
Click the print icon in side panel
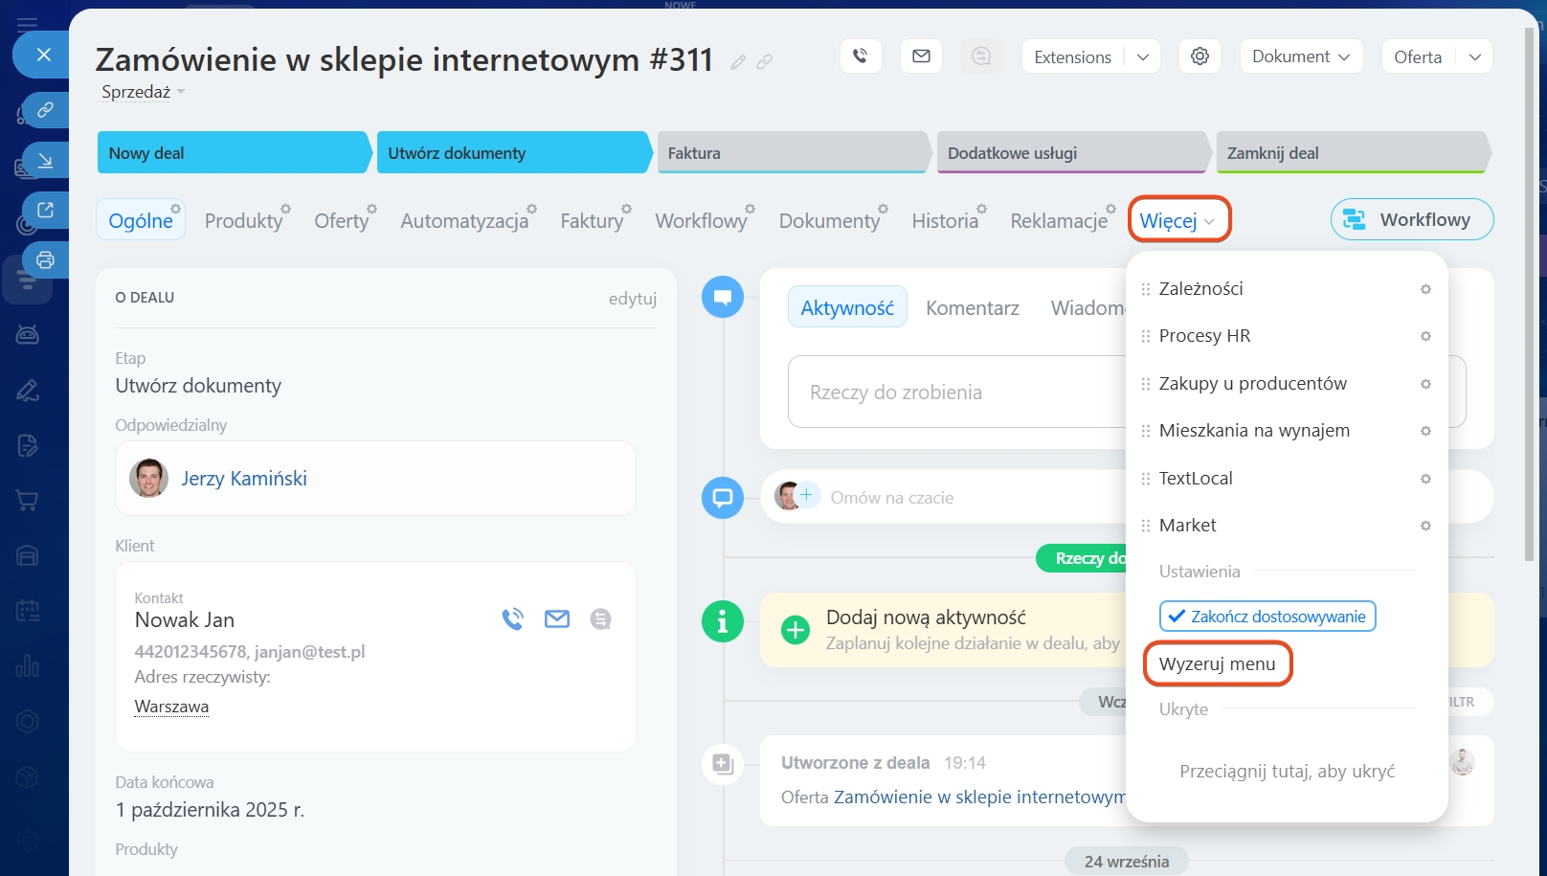click(45, 259)
